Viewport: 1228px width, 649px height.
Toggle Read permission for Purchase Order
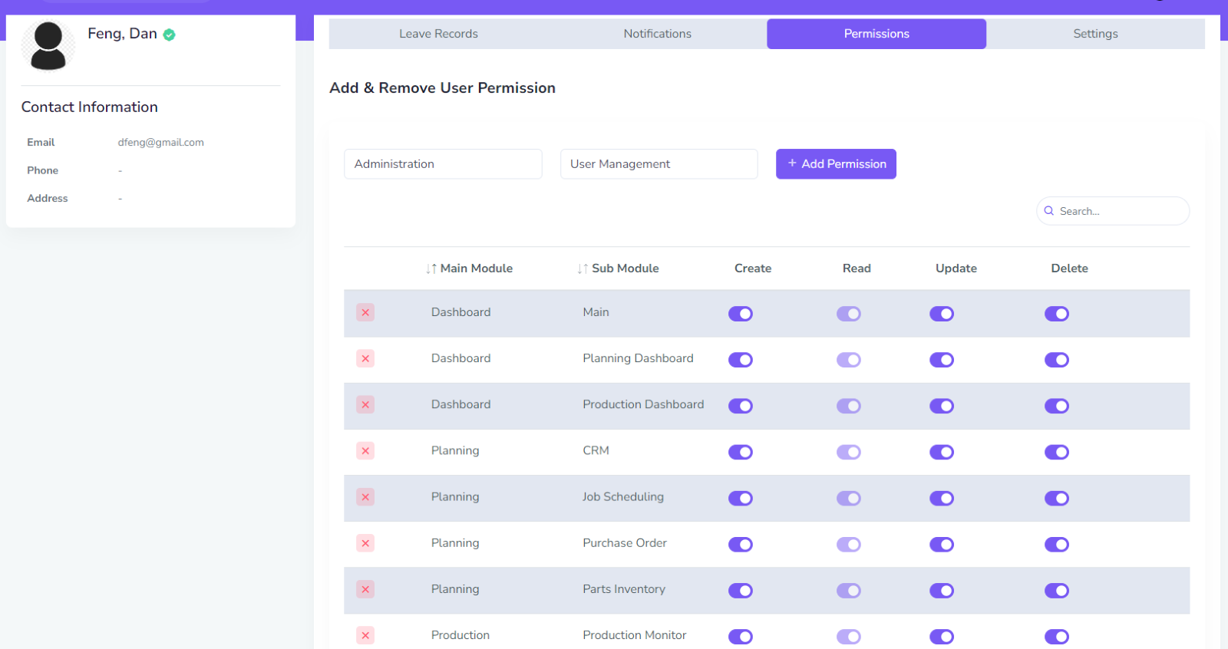point(848,545)
